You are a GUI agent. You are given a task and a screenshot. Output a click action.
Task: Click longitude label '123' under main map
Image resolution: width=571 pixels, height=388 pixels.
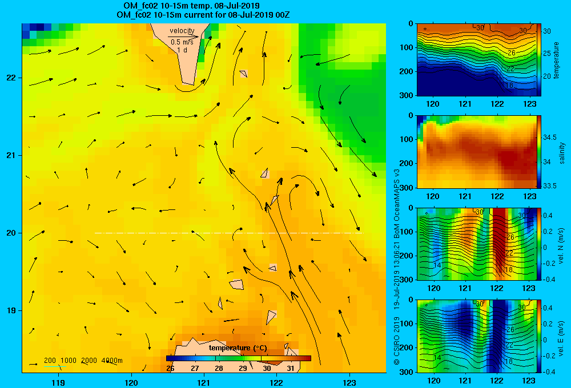click(349, 382)
